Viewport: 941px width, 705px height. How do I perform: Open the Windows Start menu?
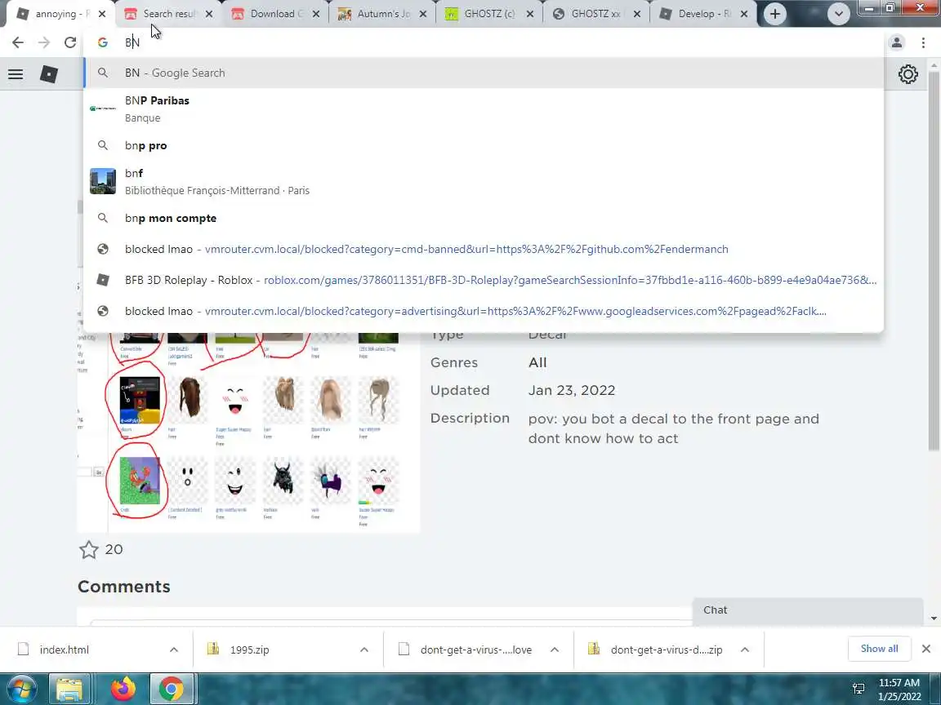pos(21,689)
